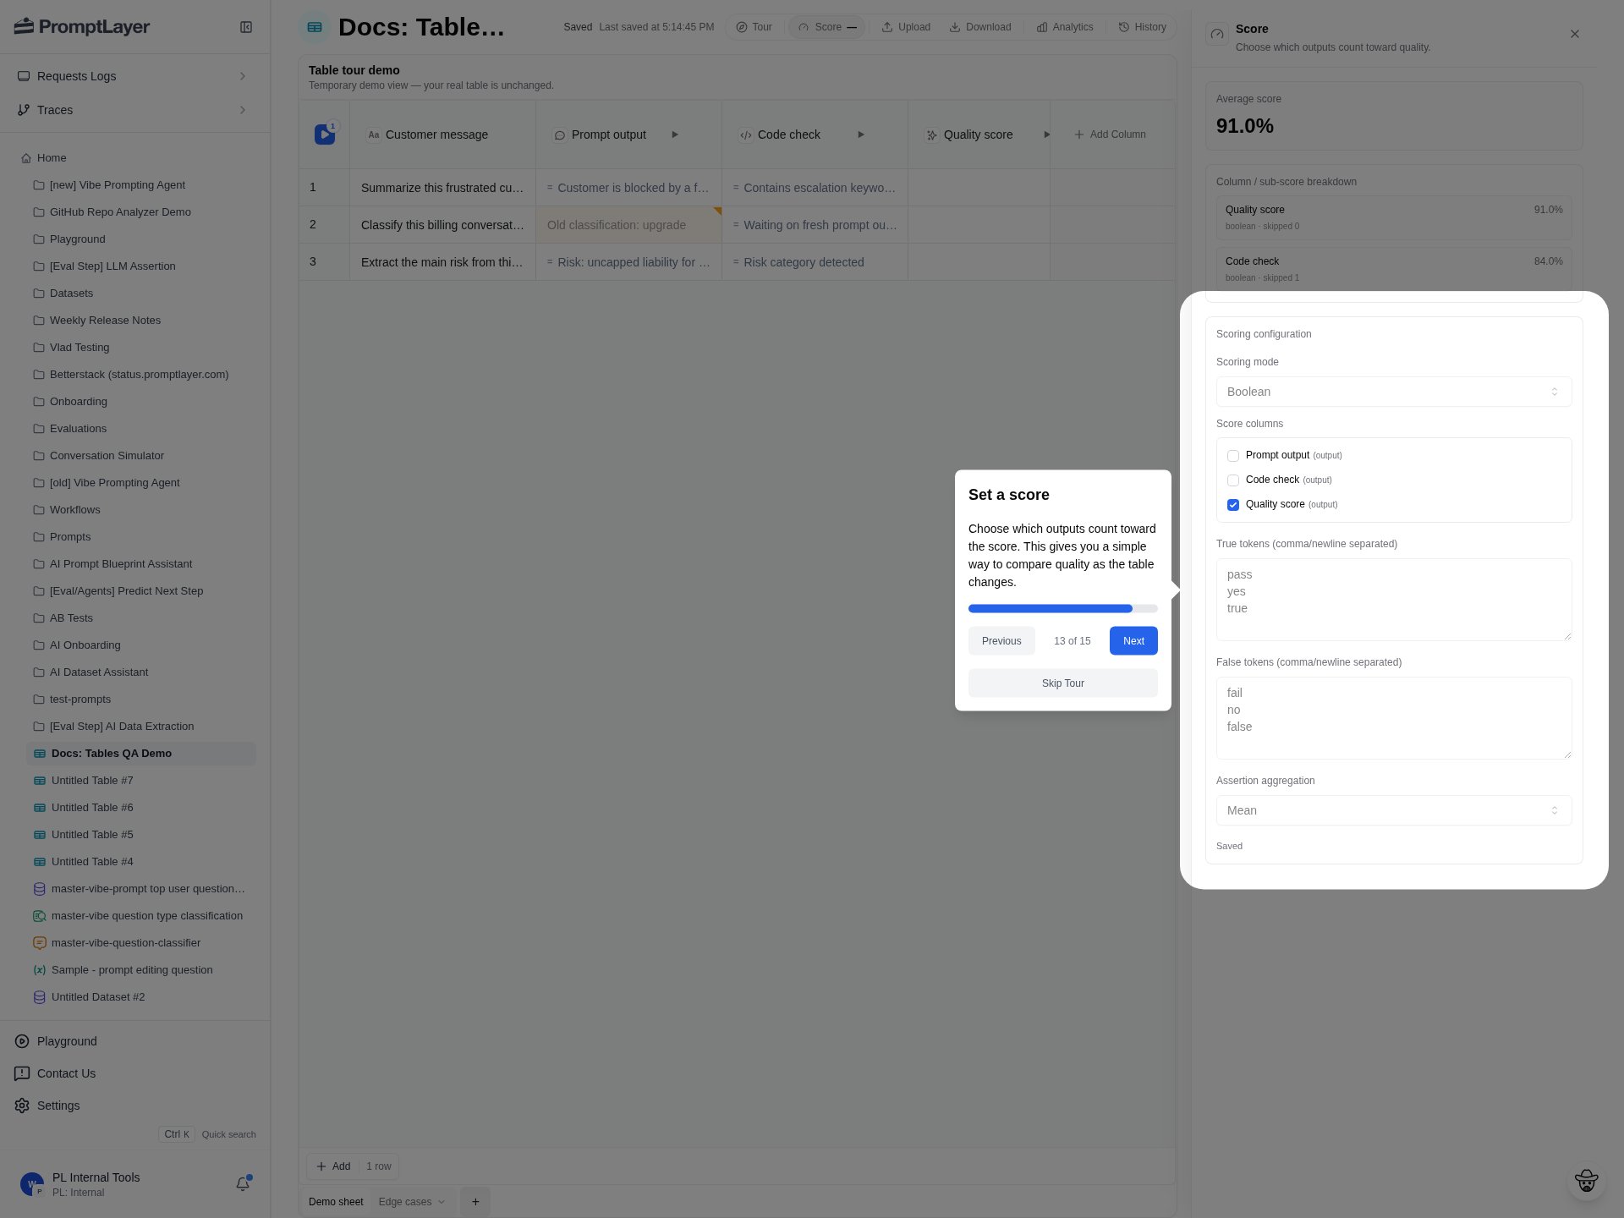Click the Add row button
The width and height of the screenshot is (1624, 1218).
point(333,1166)
